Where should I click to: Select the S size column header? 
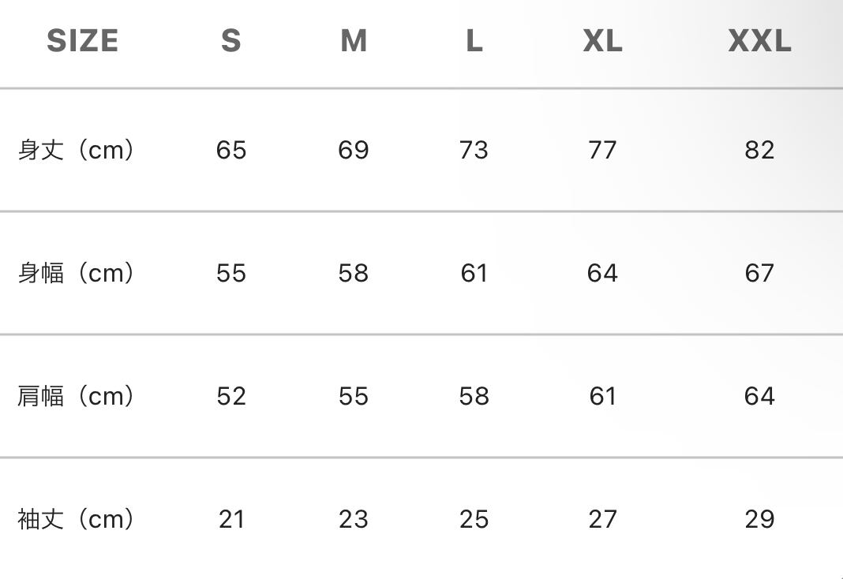click(230, 41)
